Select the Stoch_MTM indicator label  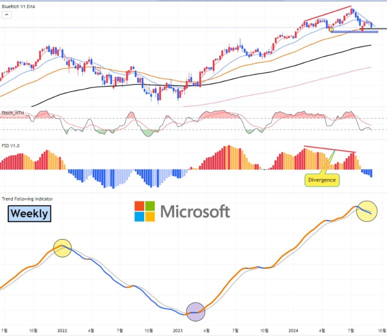(13, 113)
